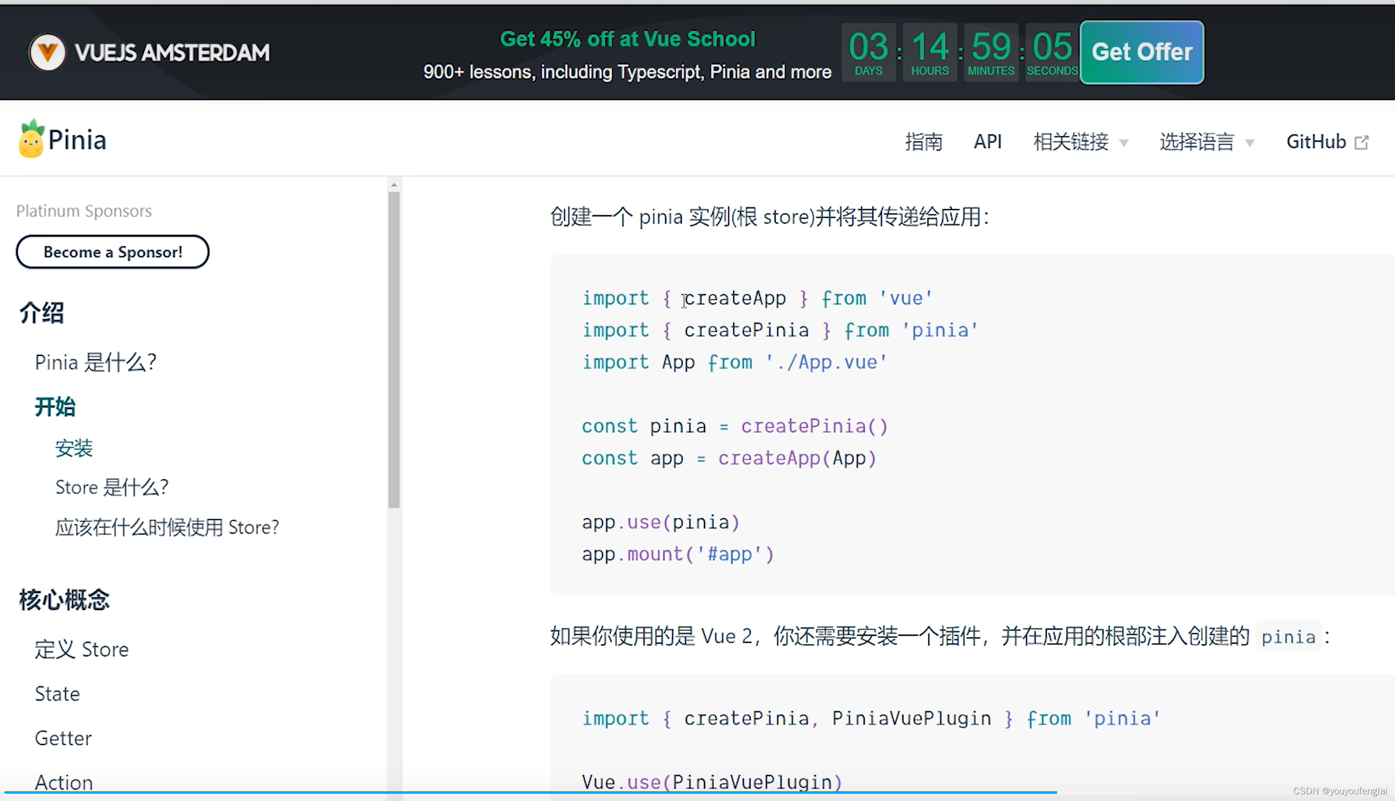The width and height of the screenshot is (1395, 801).
Task: Click the inline 'pinia' code tag in paragraph
Action: (x=1288, y=637)
